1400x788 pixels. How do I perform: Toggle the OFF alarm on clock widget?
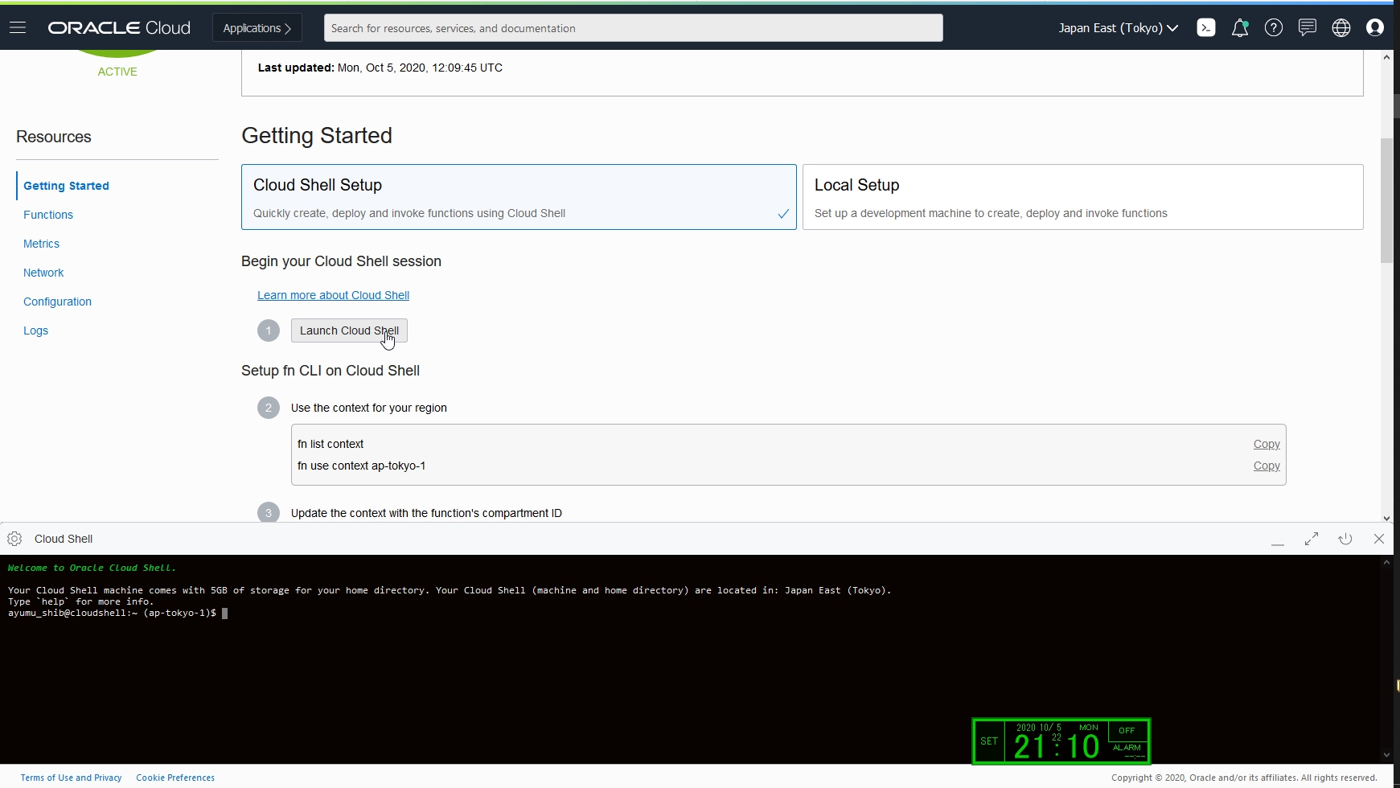click(1127, 730)
